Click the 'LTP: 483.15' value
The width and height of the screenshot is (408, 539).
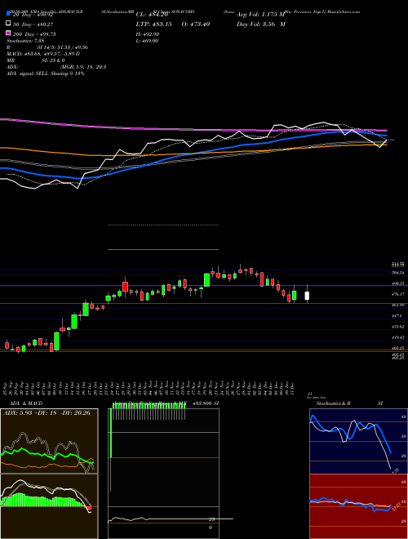click(153, 24)
